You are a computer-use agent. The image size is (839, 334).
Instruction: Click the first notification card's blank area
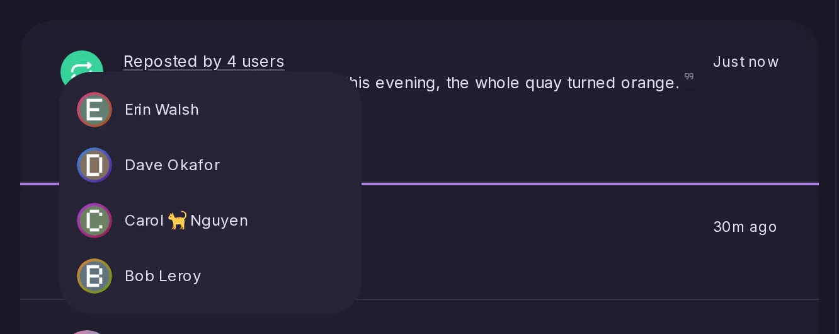(535, 139)
